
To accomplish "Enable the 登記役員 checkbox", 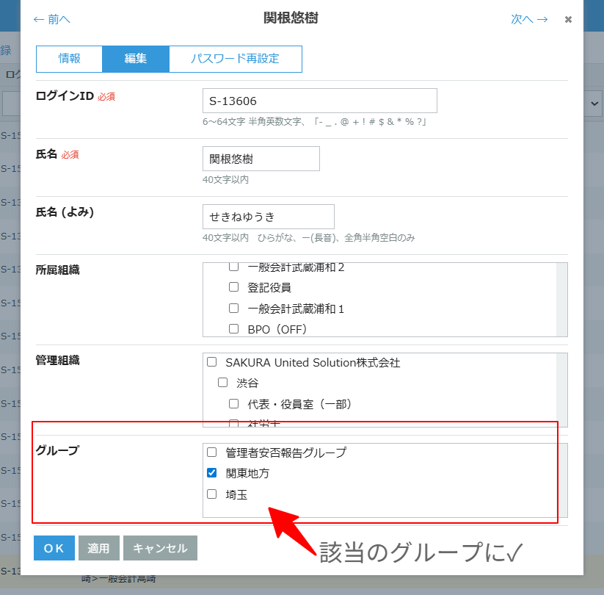I will (234, 287).
